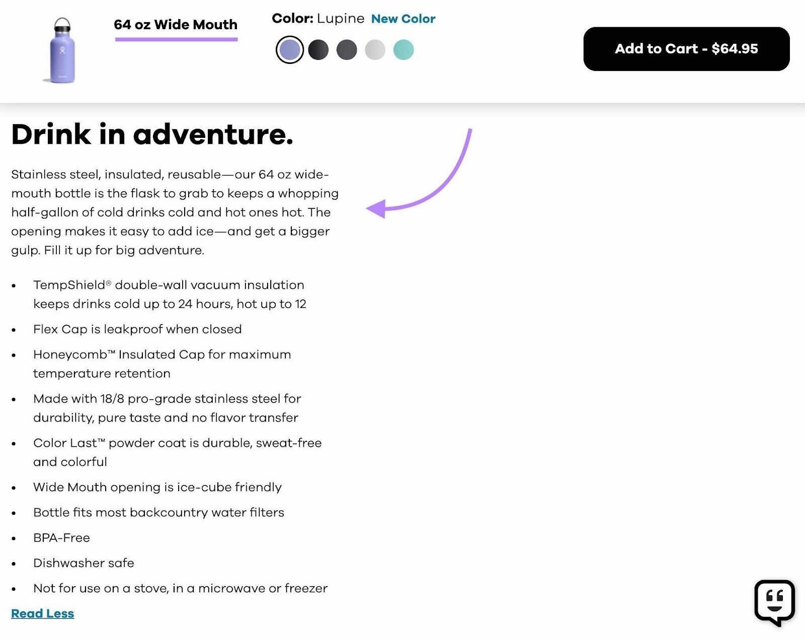Click the New Color label
This screenshot has width=805, height=639.
(403, 19)
